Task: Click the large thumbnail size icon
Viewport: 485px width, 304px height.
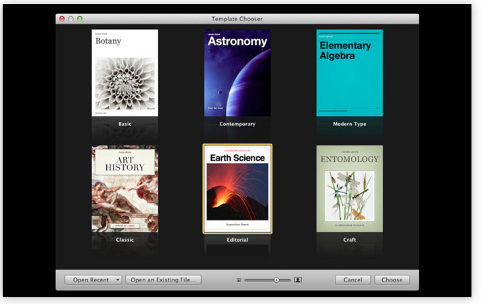Action: (x=298, y=280)
